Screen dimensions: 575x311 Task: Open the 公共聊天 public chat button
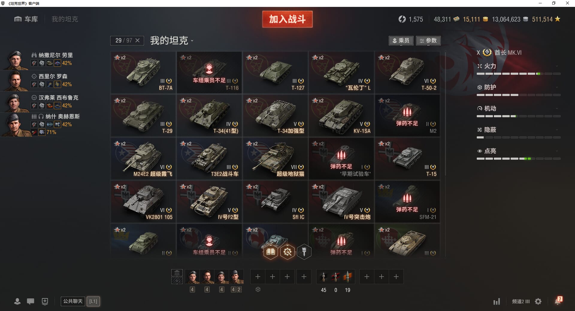point(73,301)
